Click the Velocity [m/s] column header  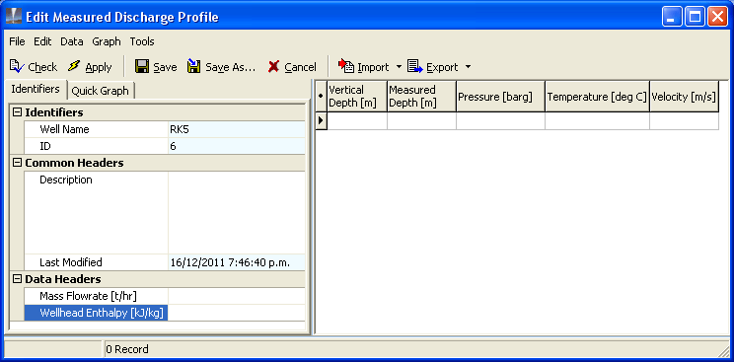pos(685,96)
